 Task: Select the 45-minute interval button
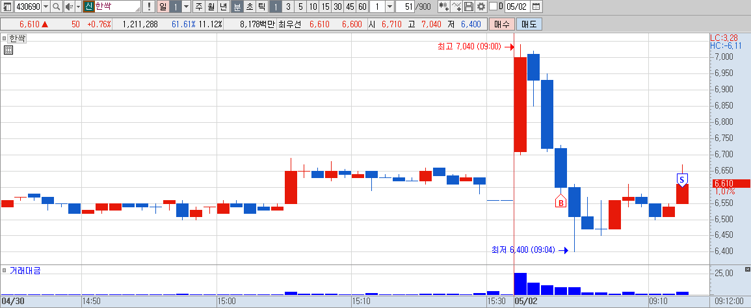350,6
